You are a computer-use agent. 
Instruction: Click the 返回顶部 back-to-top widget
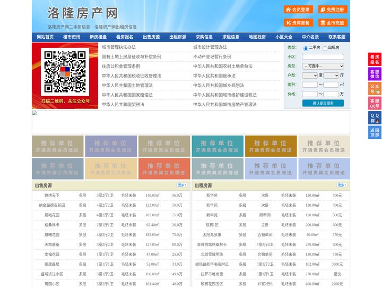375,132
